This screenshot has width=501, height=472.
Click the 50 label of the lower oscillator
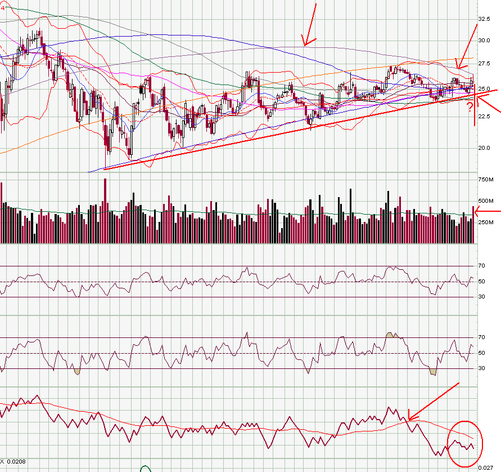[481, 353]
